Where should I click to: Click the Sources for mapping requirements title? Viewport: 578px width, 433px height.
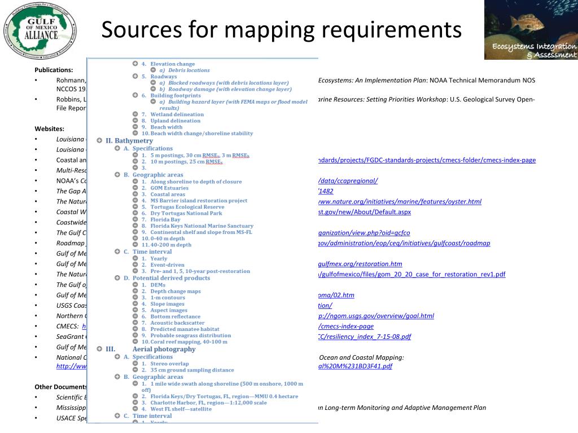tap(281, 30)
